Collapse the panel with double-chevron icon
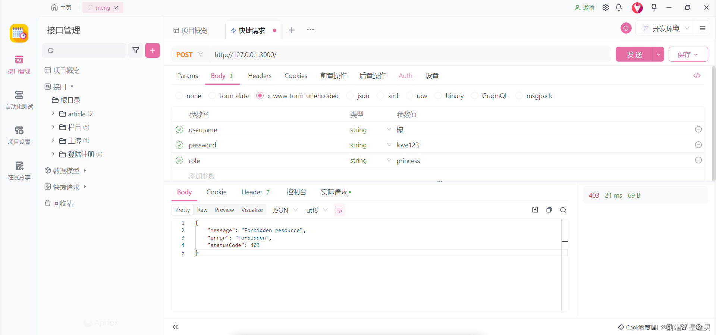 pyautogui.click(x=175, y=327)
